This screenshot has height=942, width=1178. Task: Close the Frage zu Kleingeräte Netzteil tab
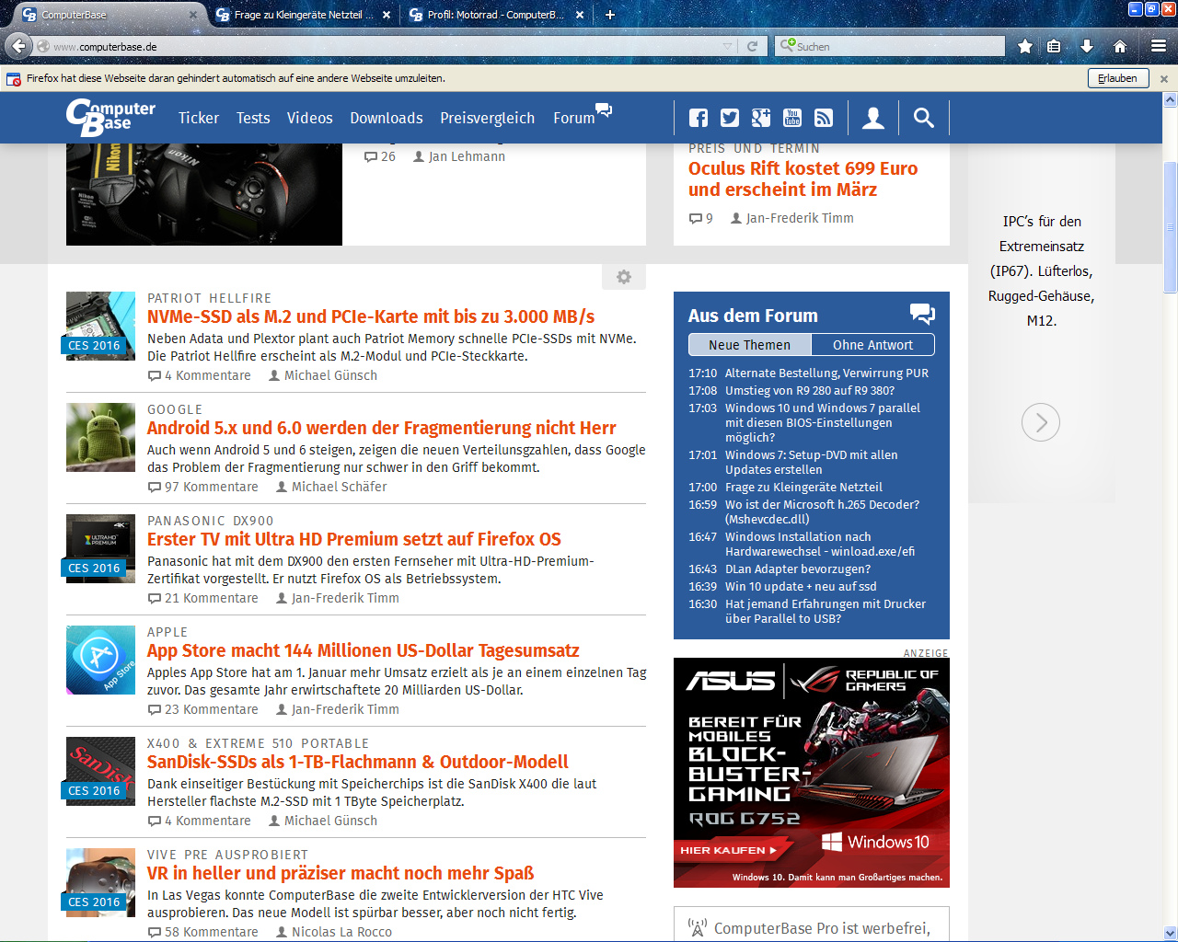pyautogui.click(x=387, y=15)
